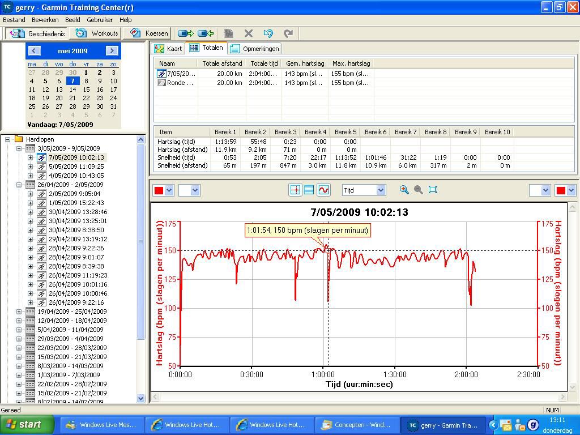
Task: Click the Hardlopen folder icon
Action: 19,139
